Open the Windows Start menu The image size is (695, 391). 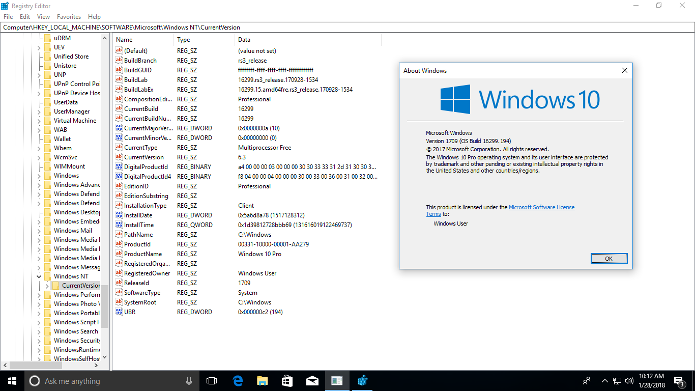[12, 380]
